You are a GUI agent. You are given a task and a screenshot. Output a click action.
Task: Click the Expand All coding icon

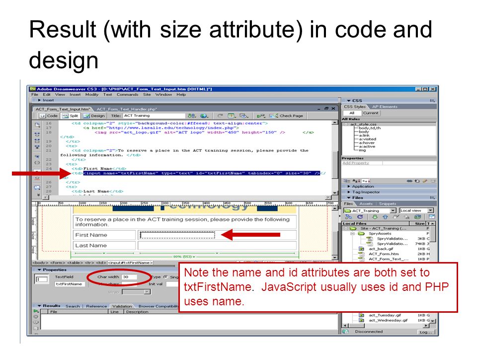(37, 147)
